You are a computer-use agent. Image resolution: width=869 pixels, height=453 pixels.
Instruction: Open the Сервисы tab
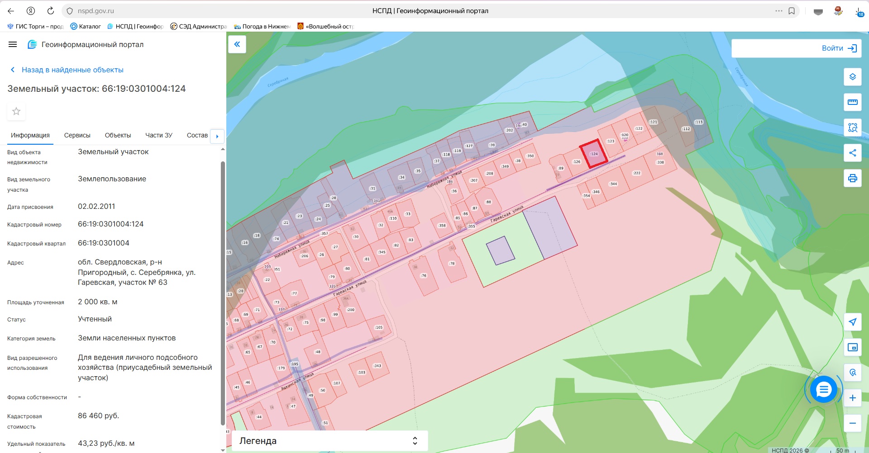(77, 135)
